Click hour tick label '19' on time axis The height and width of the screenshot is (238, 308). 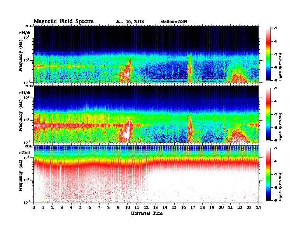(x=212, y=208)
